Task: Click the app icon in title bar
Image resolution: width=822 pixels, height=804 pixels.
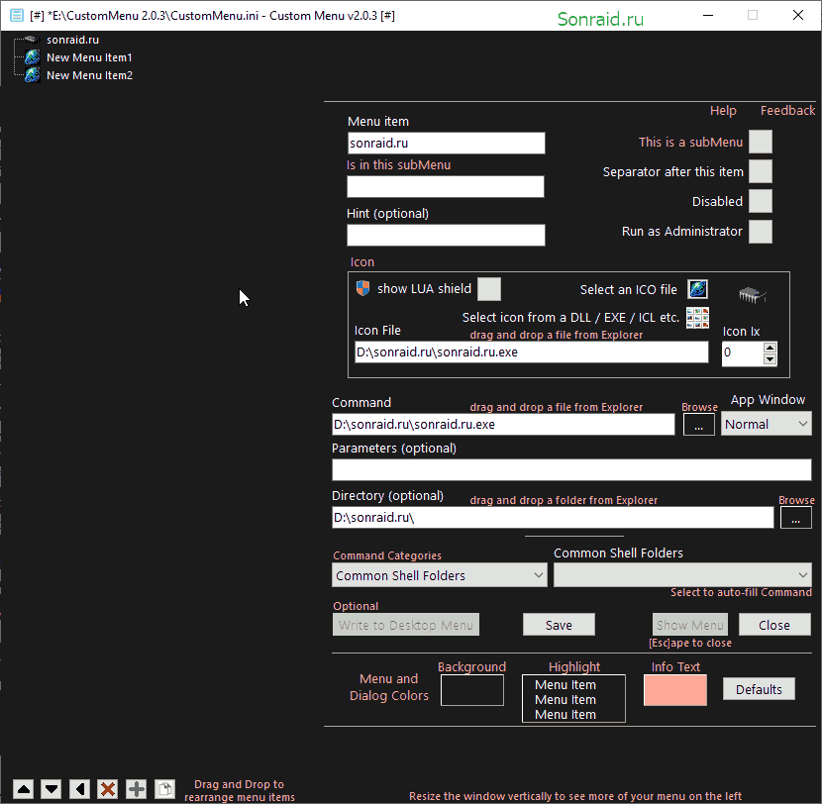Action: tap(17, 15)
